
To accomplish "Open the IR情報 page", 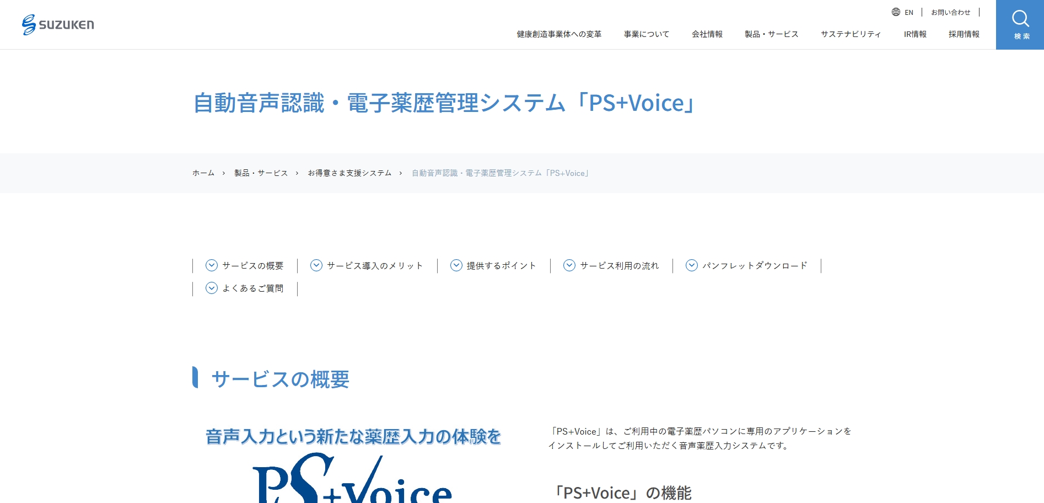I will pos(914,34).
